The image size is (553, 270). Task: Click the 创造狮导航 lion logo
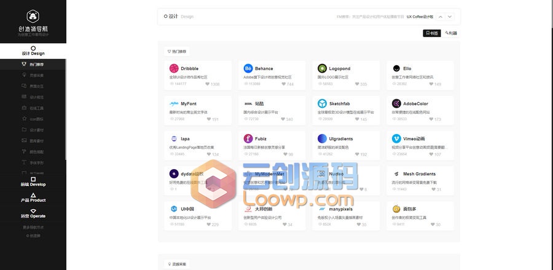(33, 16)
